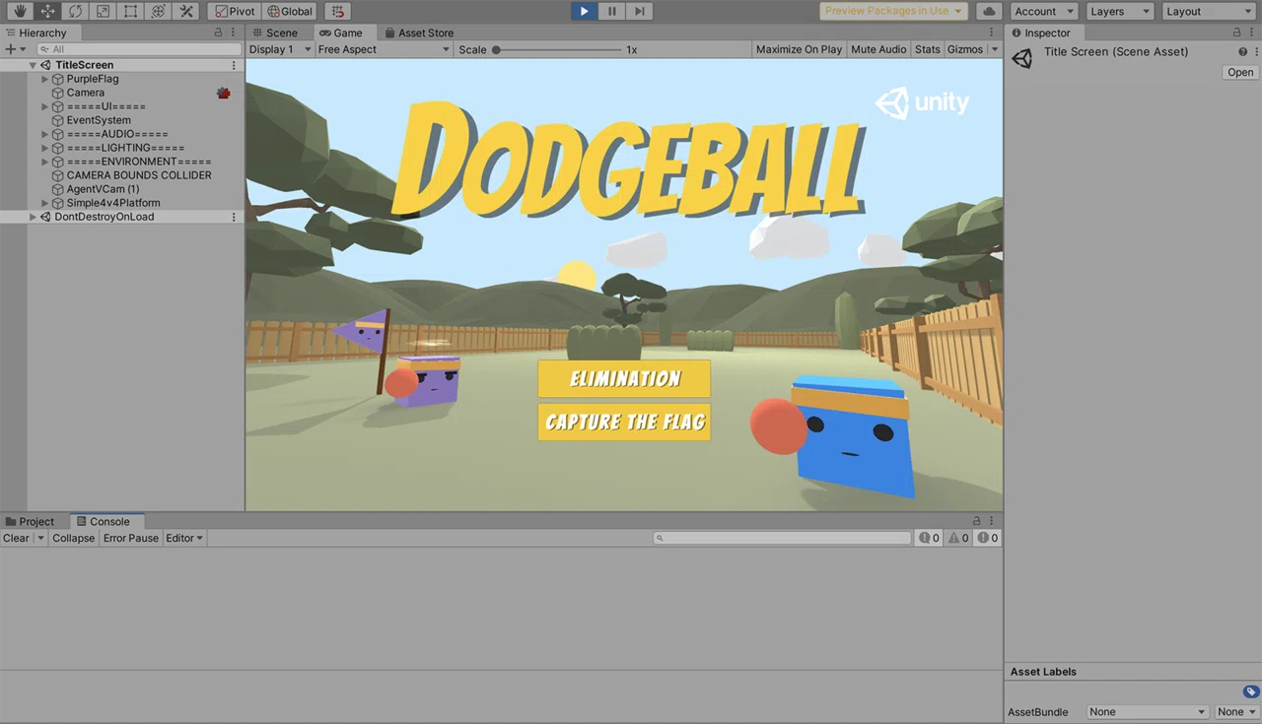1262x724 pixels.
Task: Select the Move tool
Action: [x=46, y=12]
